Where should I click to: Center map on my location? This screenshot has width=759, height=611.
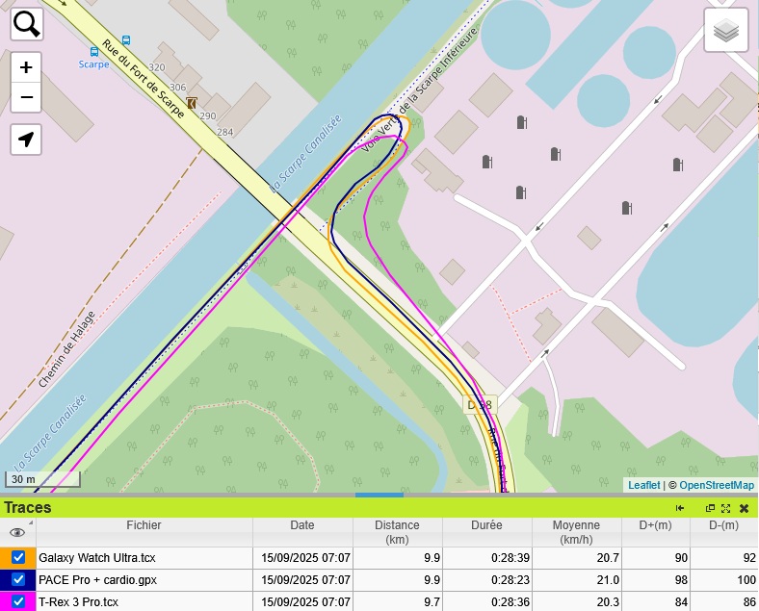click(27, 140)
